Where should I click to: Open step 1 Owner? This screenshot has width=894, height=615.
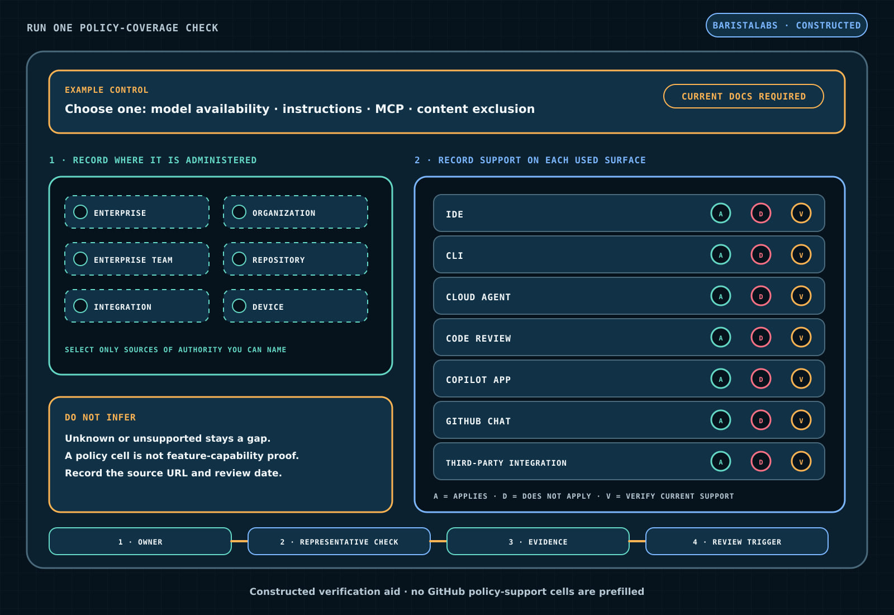pyautogui.click(x=140, y=541)
